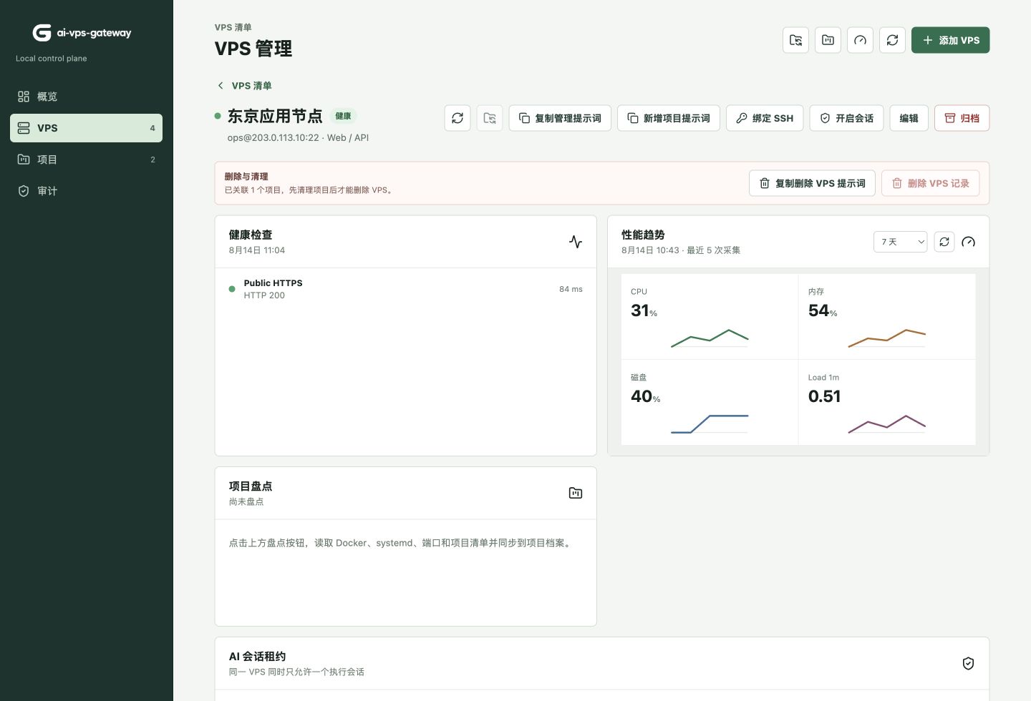Open 项目 from the sidebar

pos(86,160)
